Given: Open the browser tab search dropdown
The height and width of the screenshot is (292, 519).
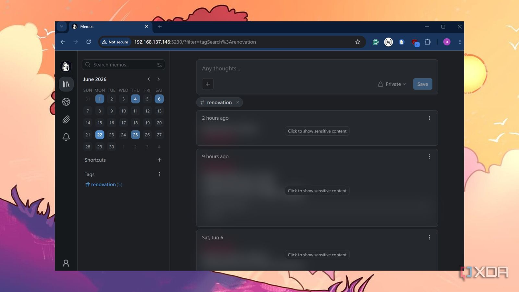Looking at the screenshot, I should tap(61, 27).
